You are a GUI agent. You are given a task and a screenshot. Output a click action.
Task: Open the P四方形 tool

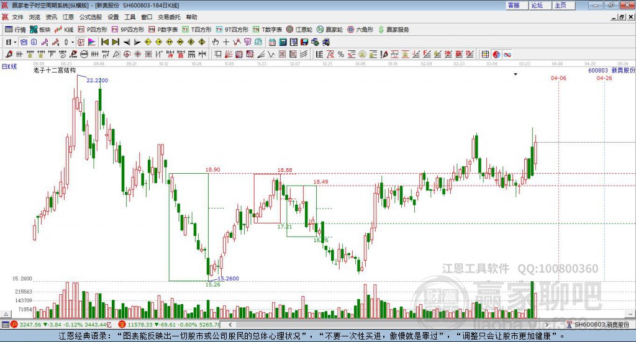tap(93, 30)
